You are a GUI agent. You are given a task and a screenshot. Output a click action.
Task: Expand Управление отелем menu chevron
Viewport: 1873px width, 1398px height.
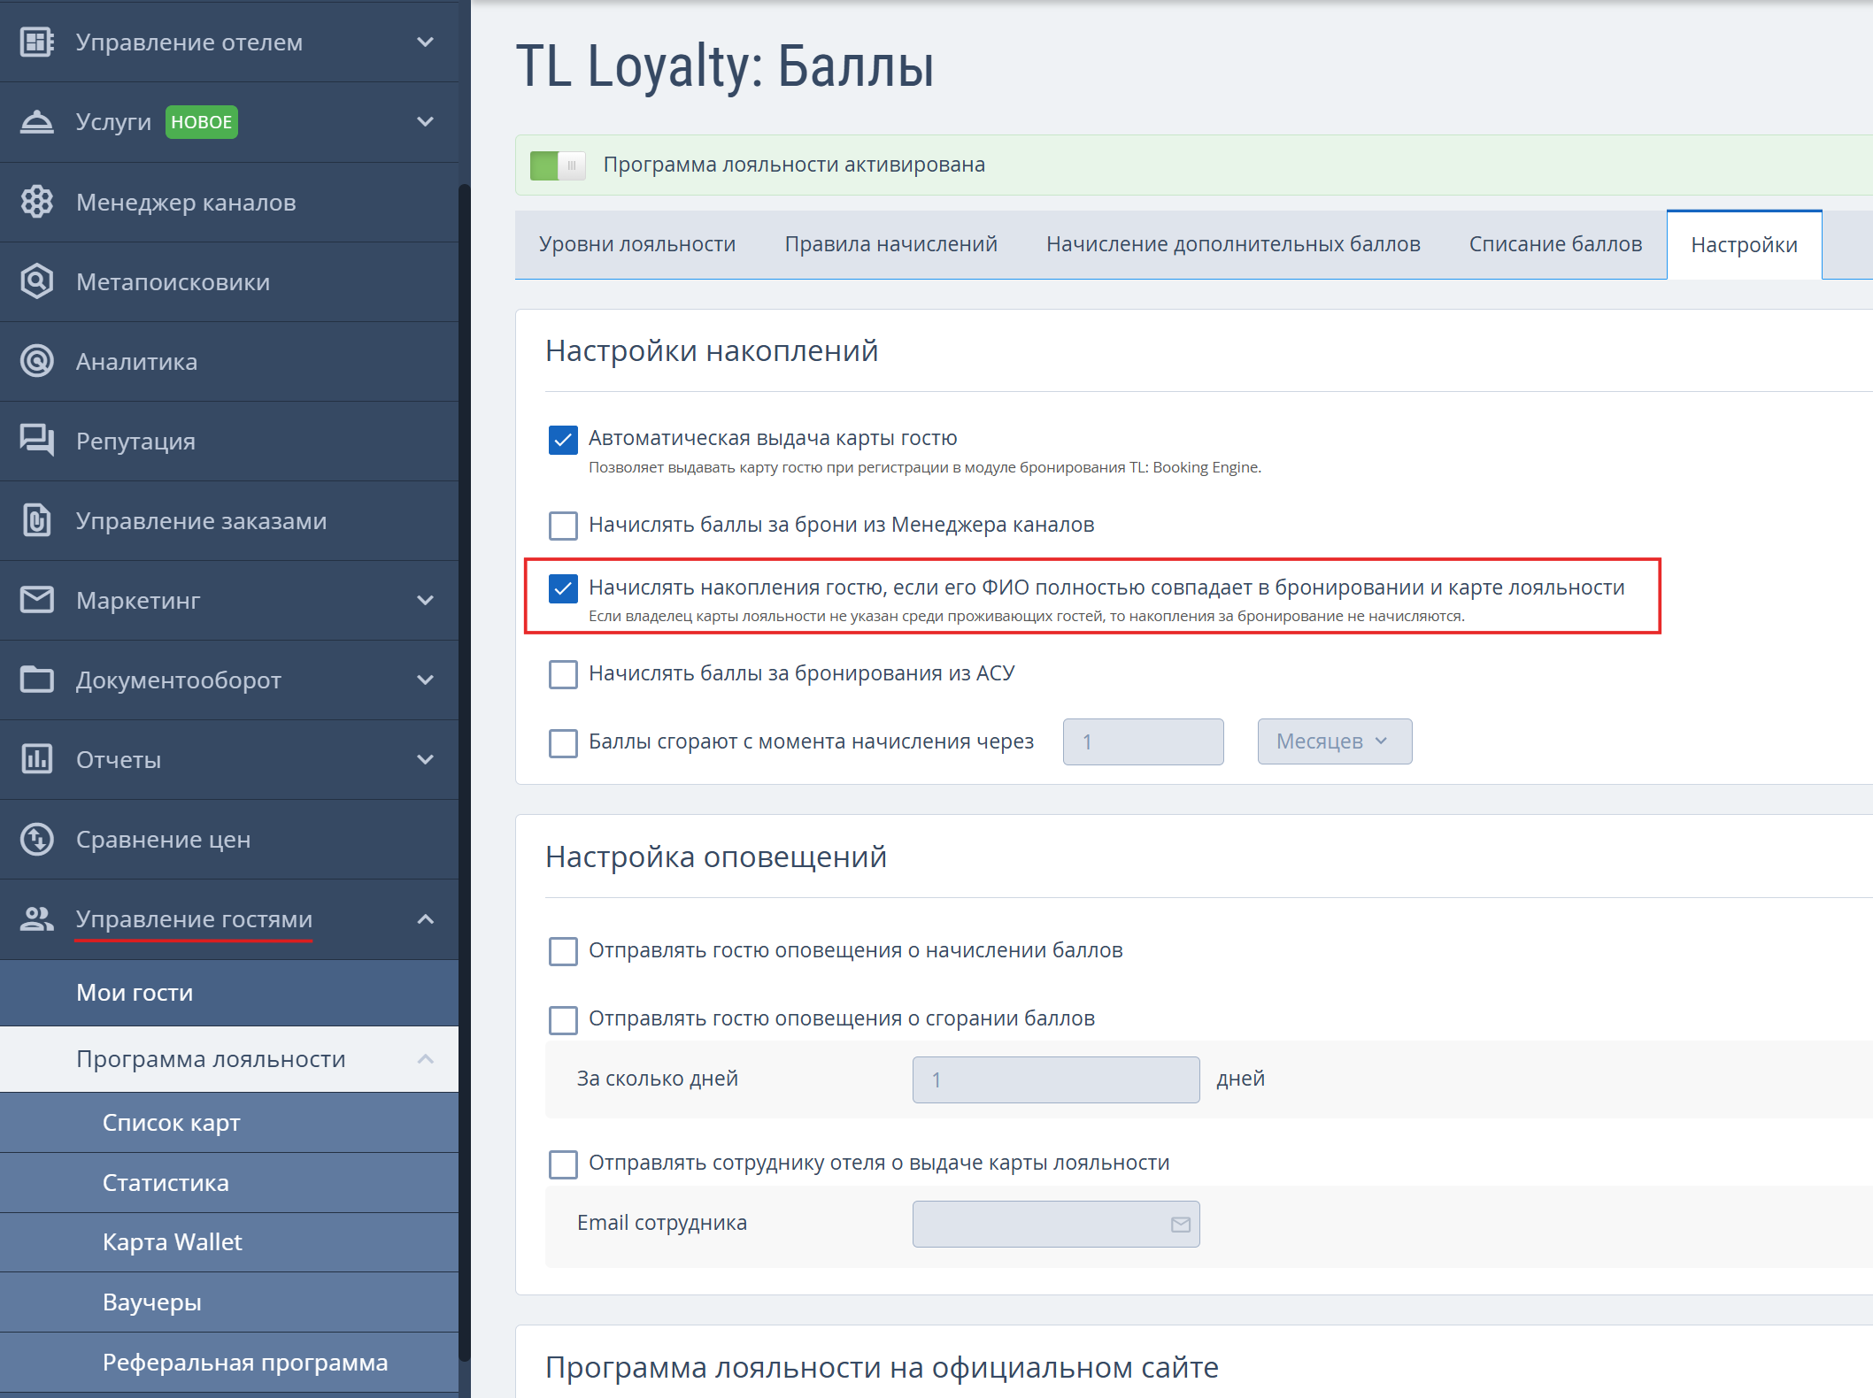click(426, 42)
